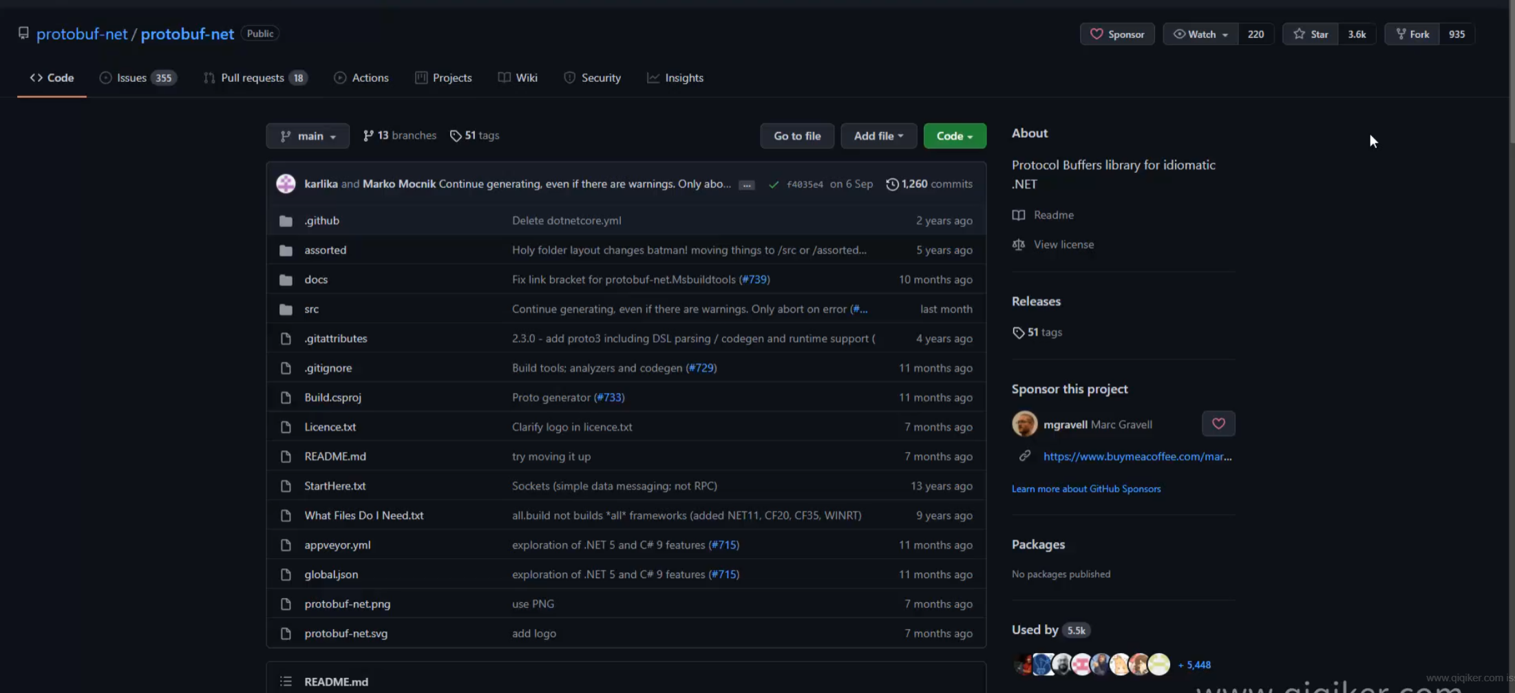Viewport: 1515px width, 693px height.
Task: Click 51 tags under Releases
Action: click(1037, 332)
